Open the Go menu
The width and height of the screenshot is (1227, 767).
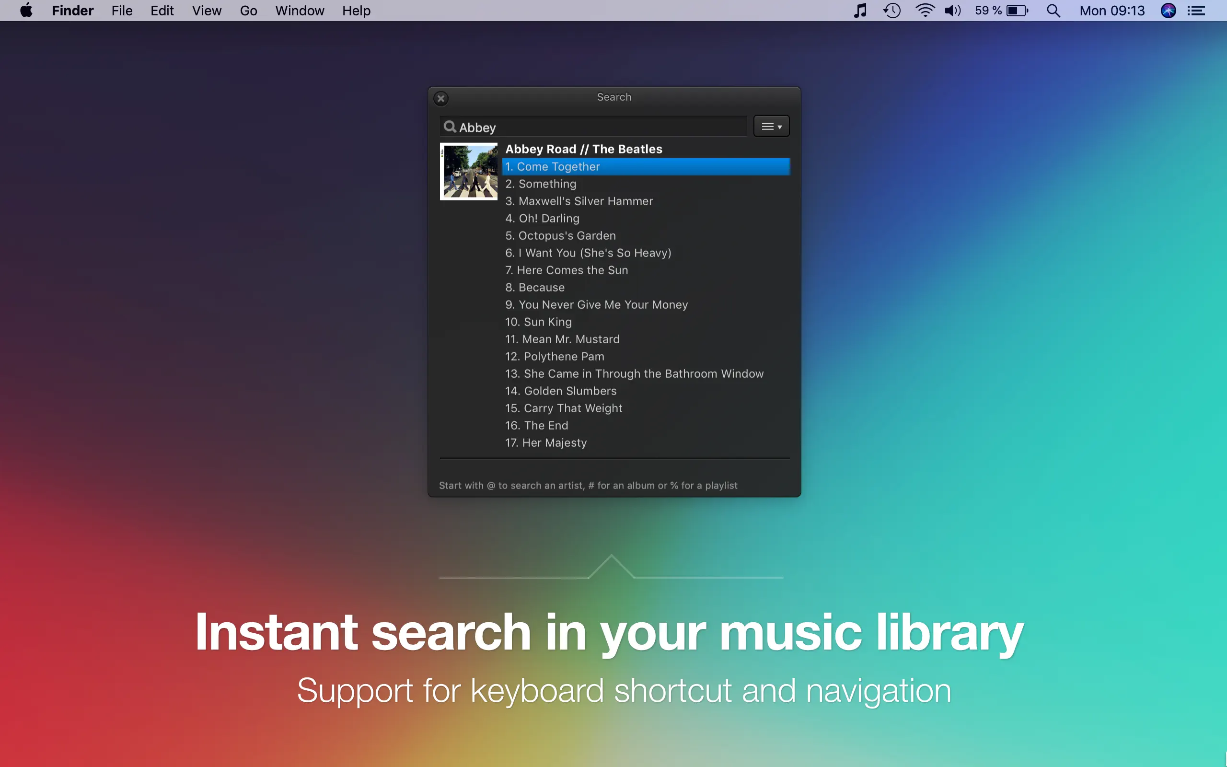click(248, 11)
